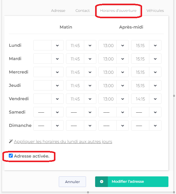The width and height of the screenshot is (176, 194).
Task: Click Jeudi 11:45 time field
Action: [x=75, y=85]
